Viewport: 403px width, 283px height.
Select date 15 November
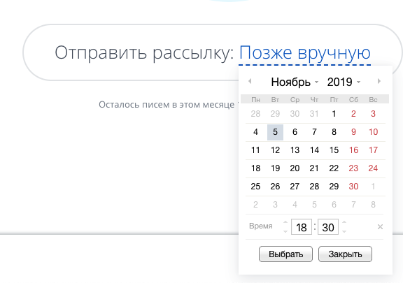pos(334,150)
